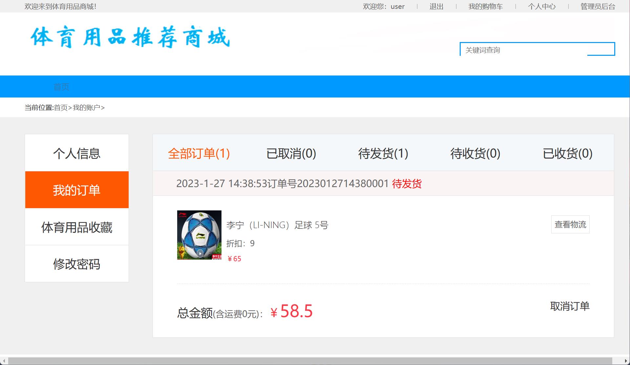Switch to 已取消 orders tab
Viewport: 630px width, 365px height.
(x=291, y=154)
